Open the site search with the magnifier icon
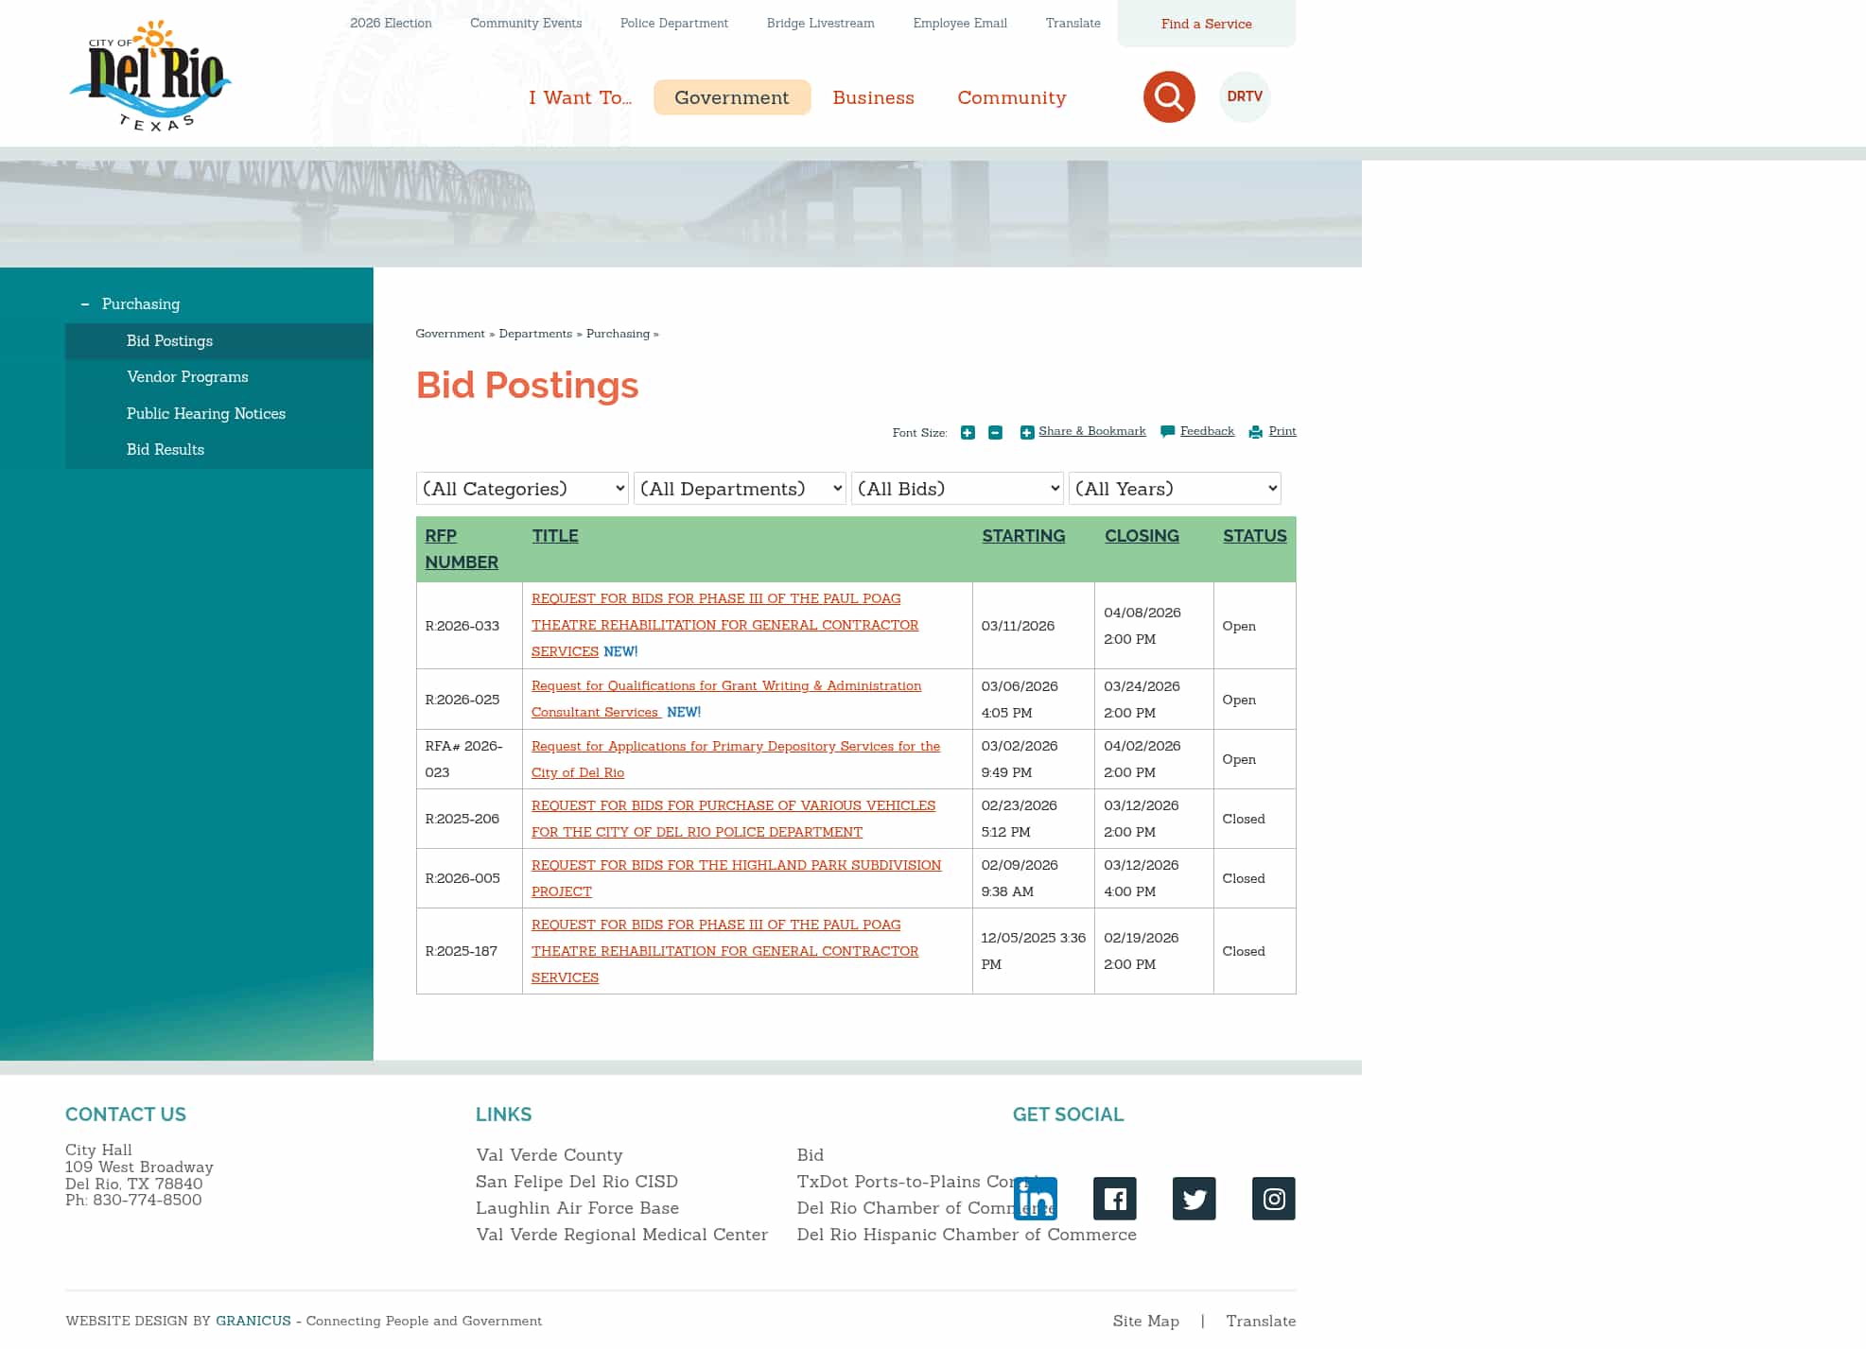 click(x=1169, y=96)
